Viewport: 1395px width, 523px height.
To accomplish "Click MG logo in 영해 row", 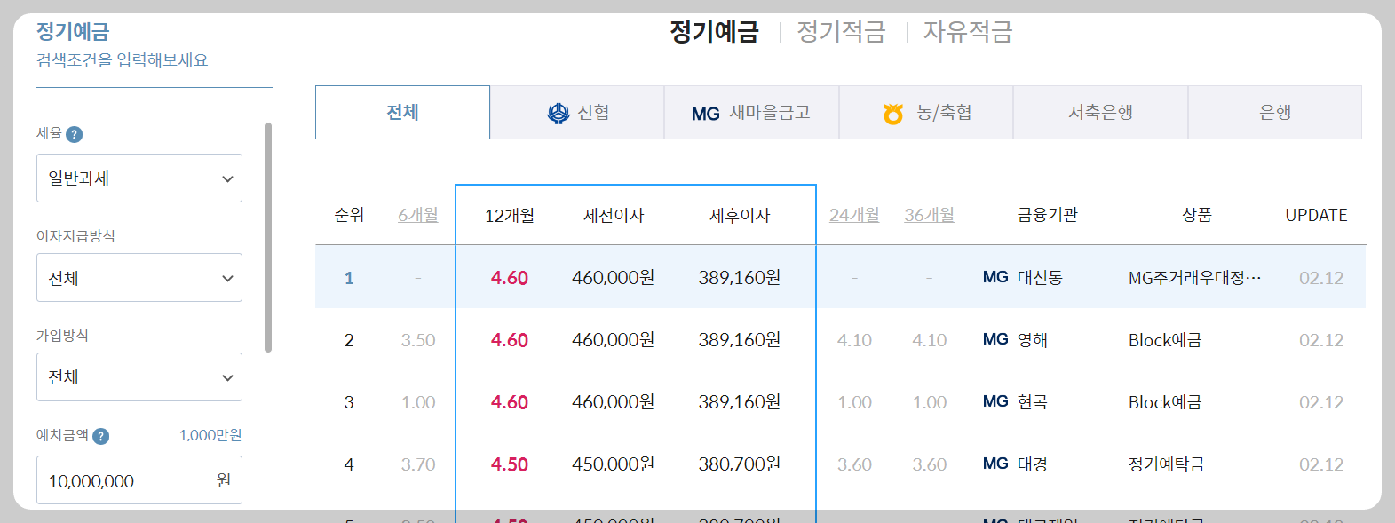I will click(995, 339).
